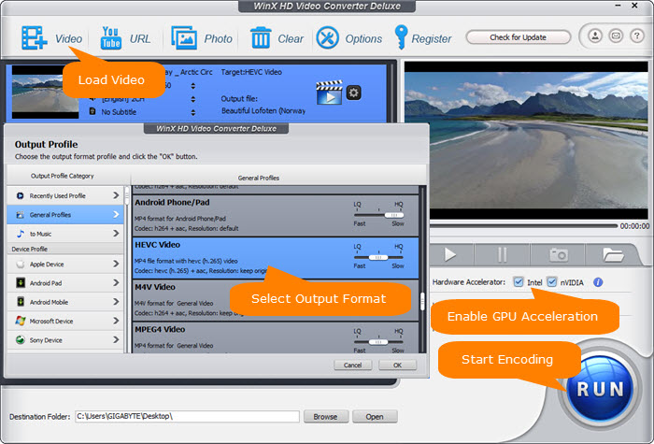Select the Android Phone/Pad profile
Screen dimensions: 654x444
[x=276, y=215]
